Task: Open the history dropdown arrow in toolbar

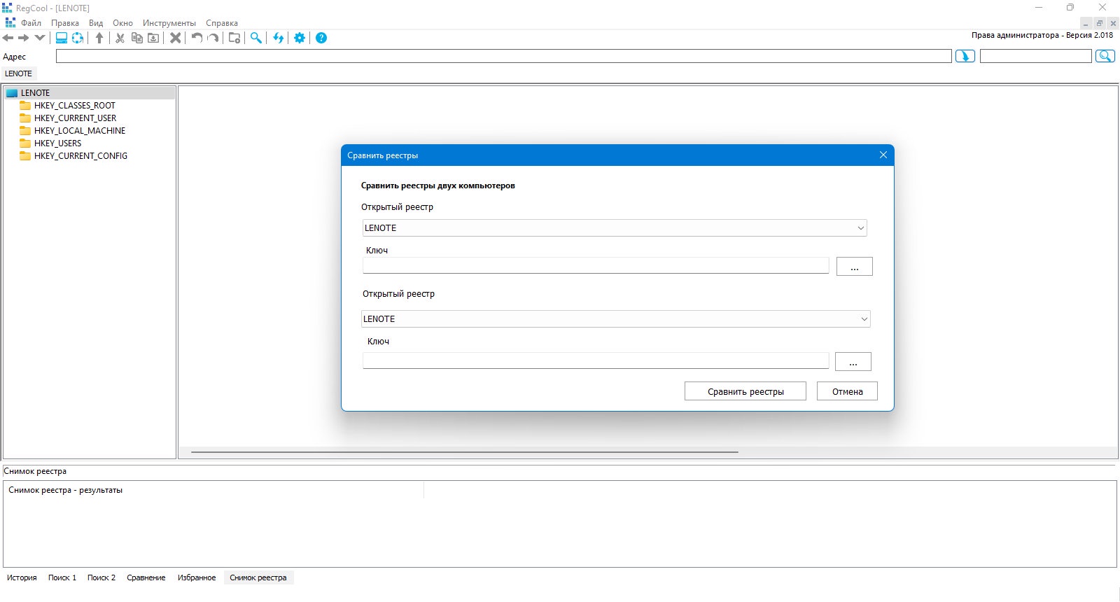Action: click(40, 38)
